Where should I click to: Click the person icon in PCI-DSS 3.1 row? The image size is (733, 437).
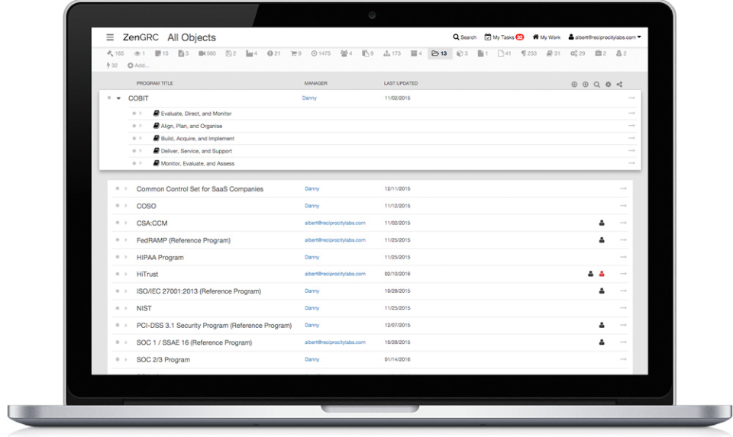[602, 326]
